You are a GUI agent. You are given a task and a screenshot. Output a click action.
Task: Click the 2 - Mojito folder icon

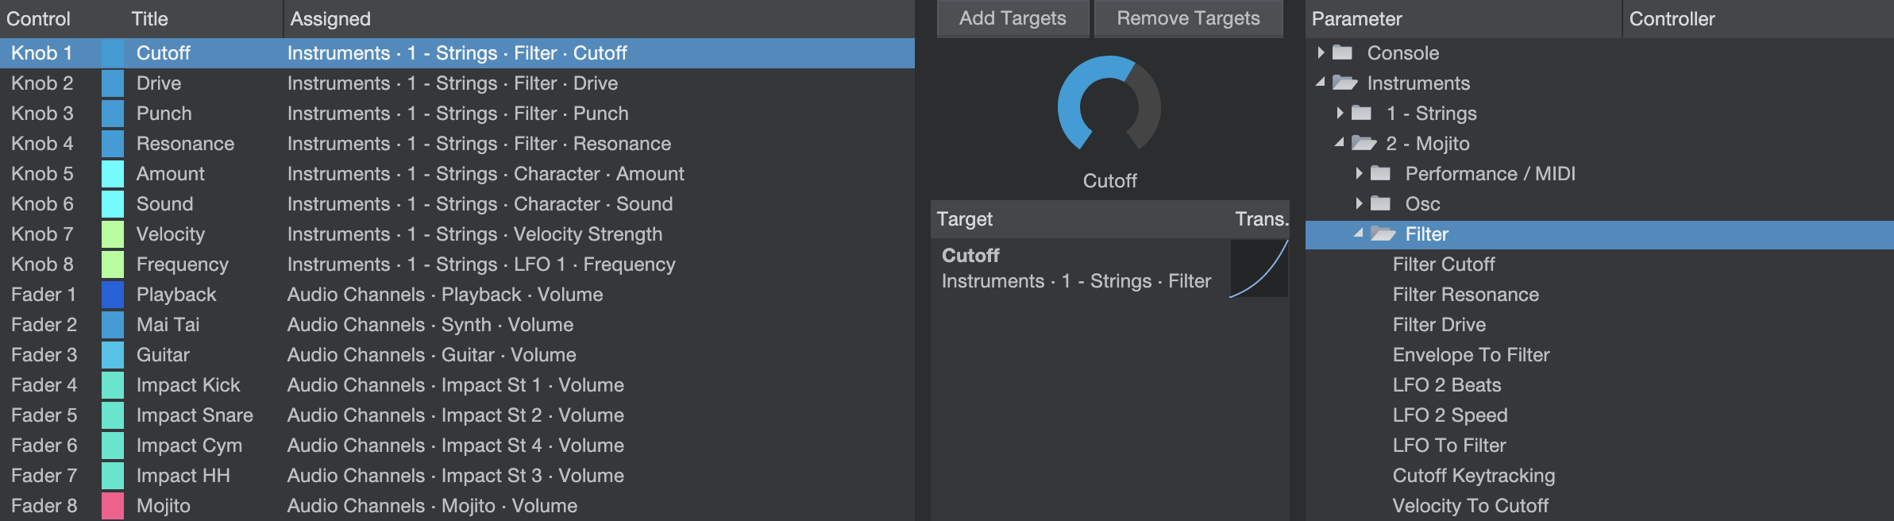click(1364, 143)
